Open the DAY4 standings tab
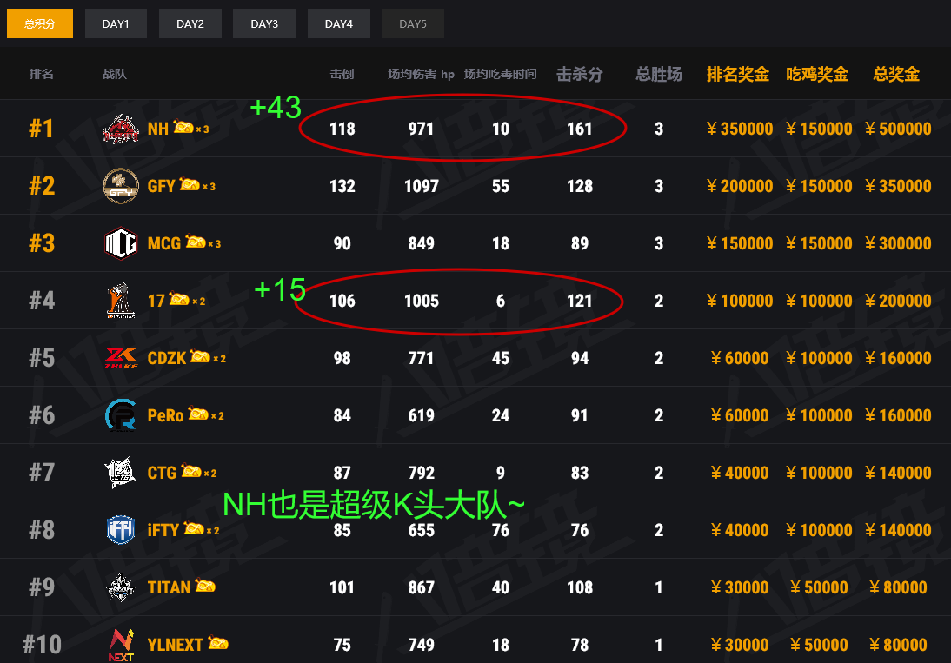Image resolution: width=951 pixels, height=663 pixels. pyautogui.click(x=339, y=23)
